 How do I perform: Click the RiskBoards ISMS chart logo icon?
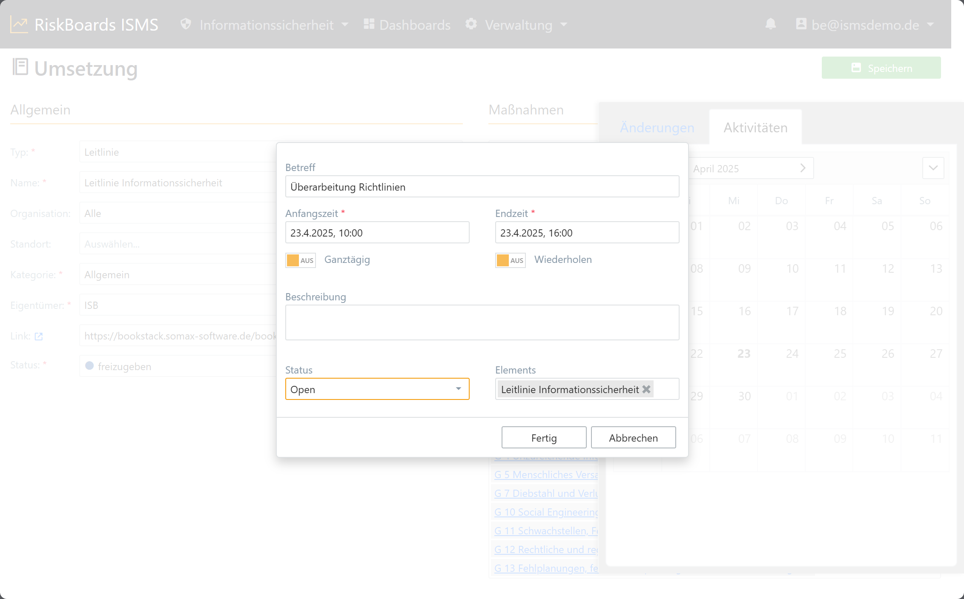19,25
